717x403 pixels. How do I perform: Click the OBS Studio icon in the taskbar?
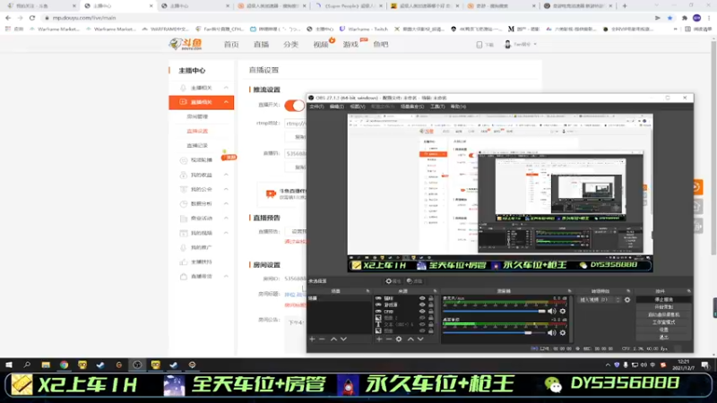point(137,364)
